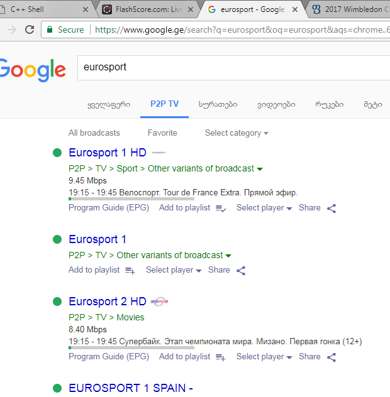390x397 pixels.
Task: Click the share icon for Eurosport 1
Action: click(241, 271)
